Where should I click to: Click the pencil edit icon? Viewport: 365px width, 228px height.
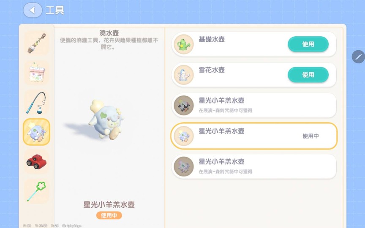[x=359, y=57]
